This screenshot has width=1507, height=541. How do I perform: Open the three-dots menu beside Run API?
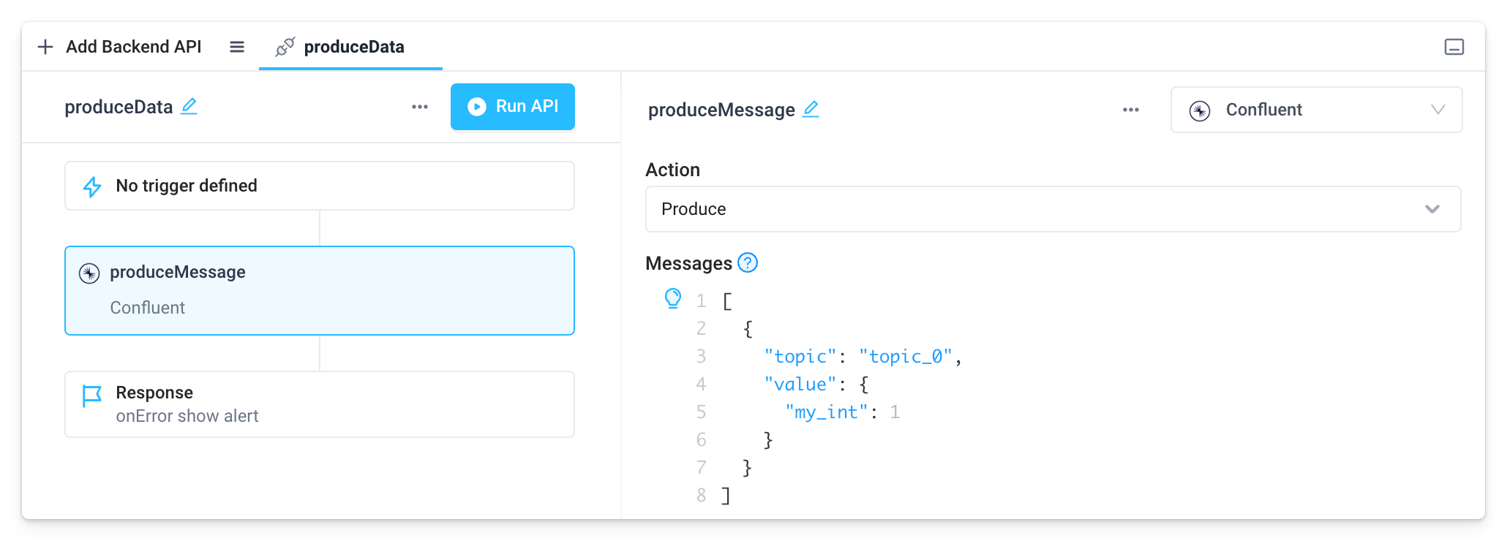point(420,107)
